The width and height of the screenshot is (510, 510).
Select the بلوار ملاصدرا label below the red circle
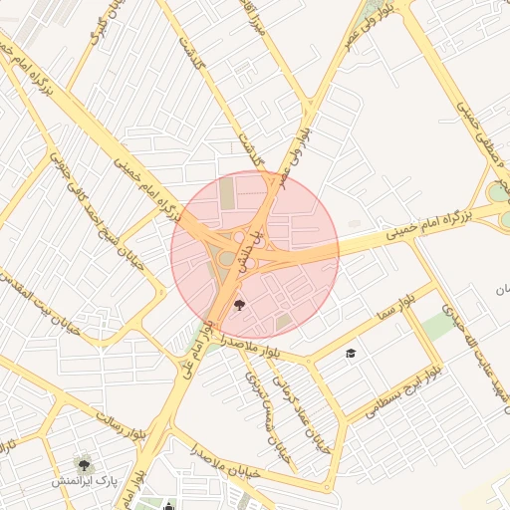click(246, 348)
